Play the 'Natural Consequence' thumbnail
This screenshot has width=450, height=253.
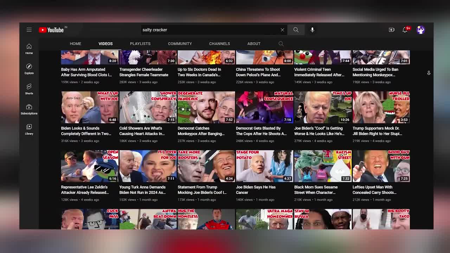click(265, 107)
